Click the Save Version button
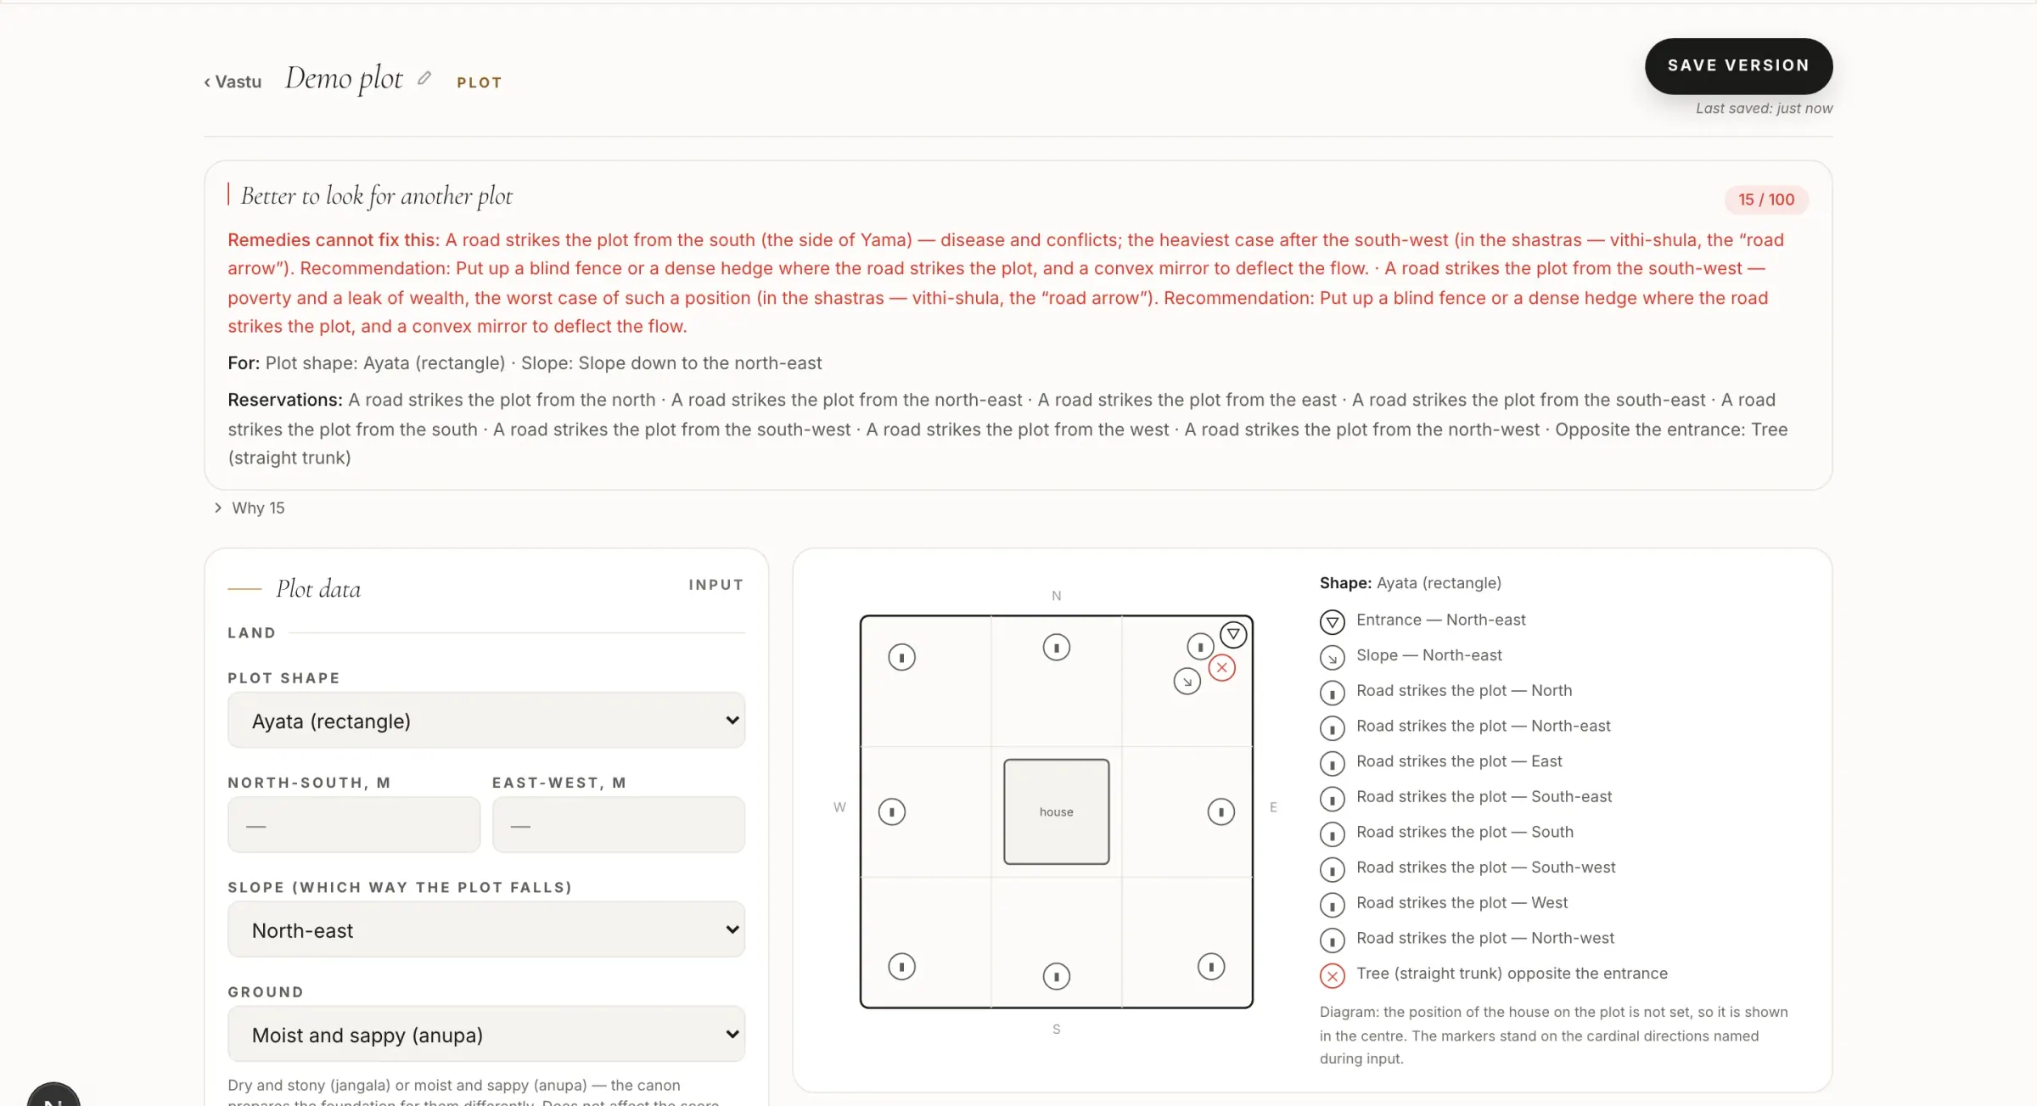Image resolution: width=2037 pixels, height=1106 pixels. (x=1738, y=65)
